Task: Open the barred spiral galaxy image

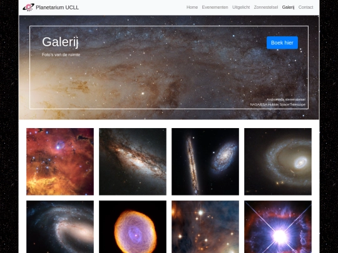Action: click(x=60, y=227)
